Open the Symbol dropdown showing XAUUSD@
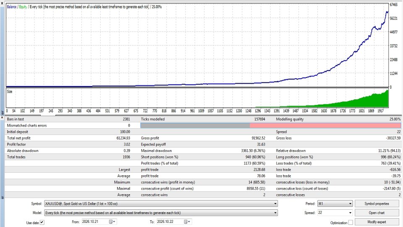The width and height of the screenshot is (403, 227). (161, 203)
